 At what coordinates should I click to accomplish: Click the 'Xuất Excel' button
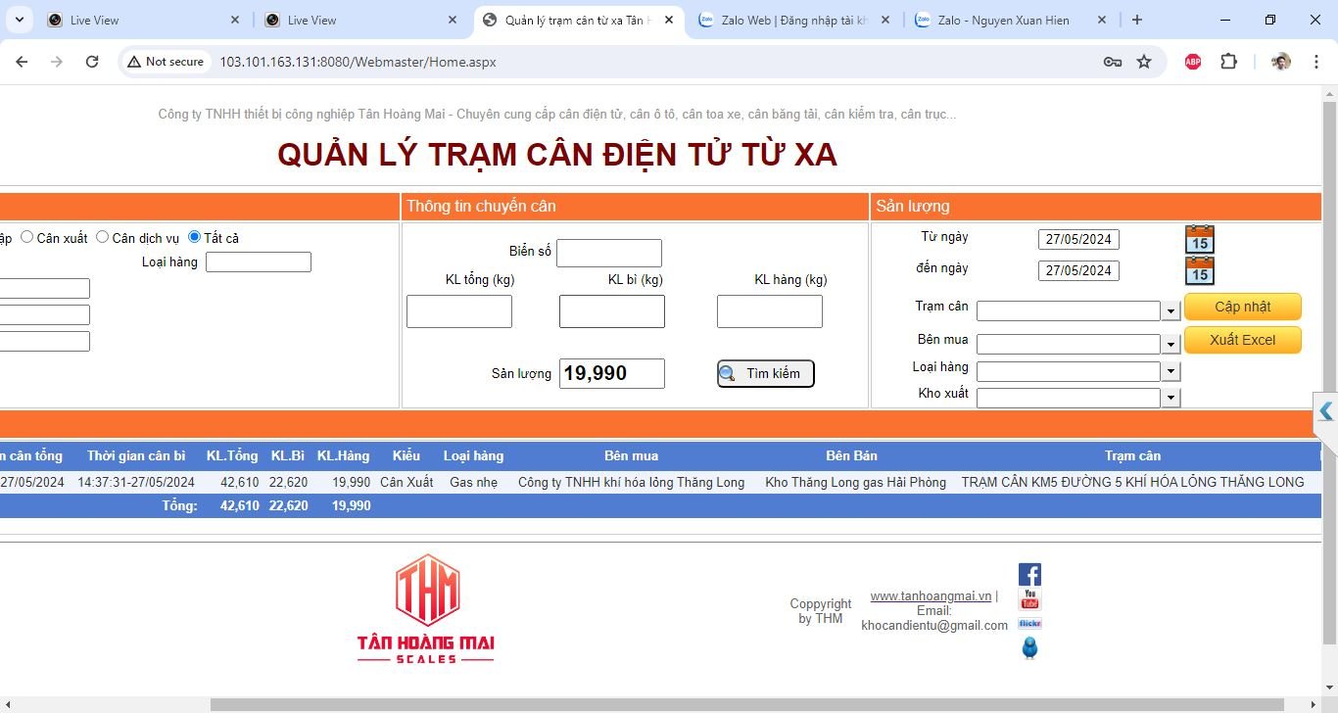click(x=1242, y=340)
